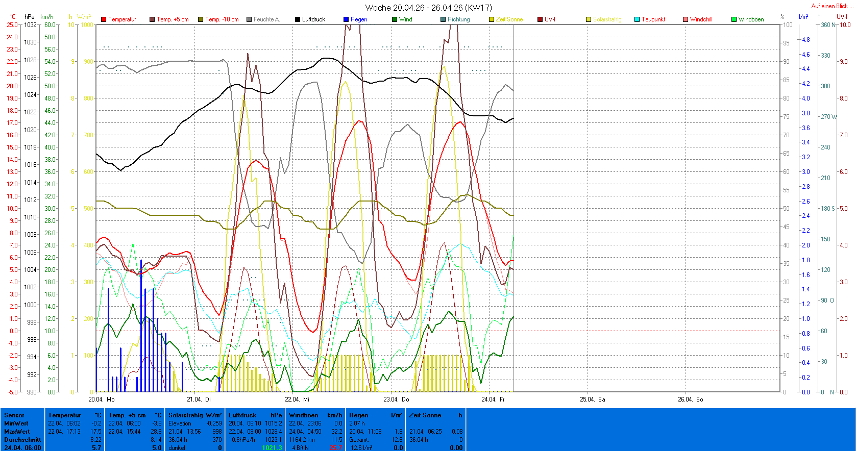Toggle the Solarstrahlg legend entry
This screenshot has height=451, width=856.
tap(607, 19)
